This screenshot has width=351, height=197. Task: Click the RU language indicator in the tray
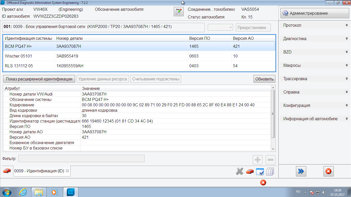[298, 192]
